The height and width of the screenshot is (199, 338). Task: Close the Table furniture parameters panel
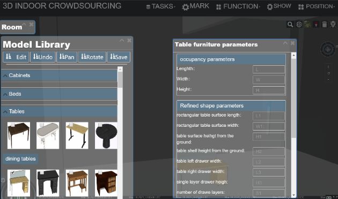click(x=292, y=43)
